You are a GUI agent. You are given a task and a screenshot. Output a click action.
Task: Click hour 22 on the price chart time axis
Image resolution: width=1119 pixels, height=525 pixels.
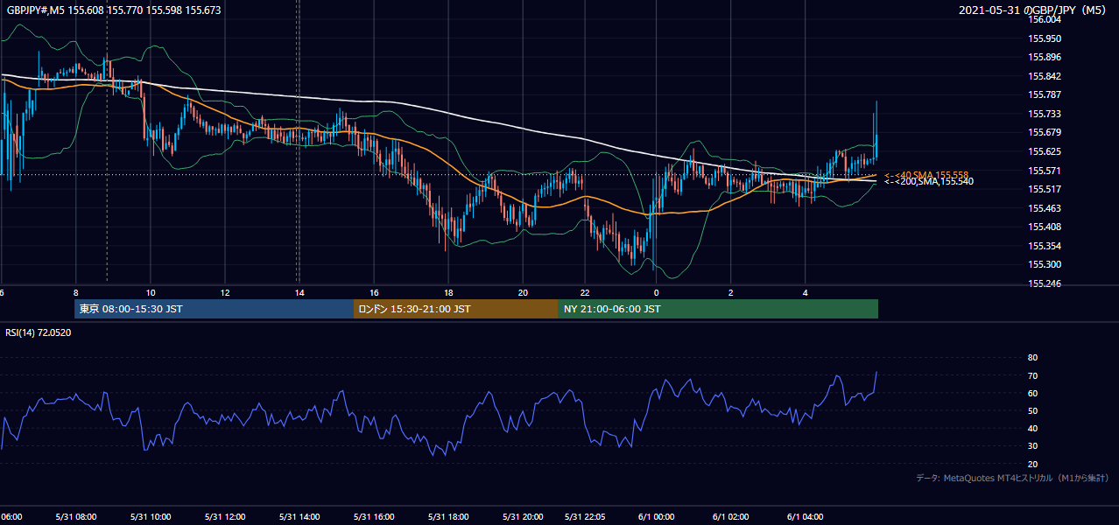pos(585,292)
